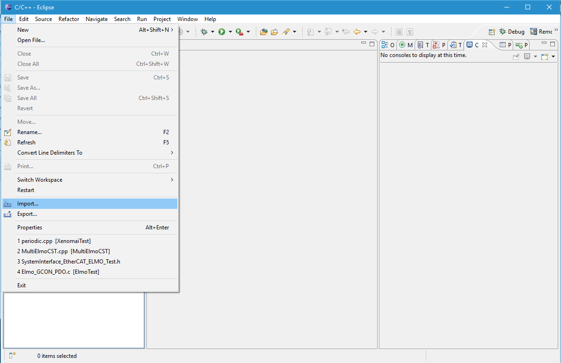Open the Previous Annotation dropdown arrow
Image resolution: width=561 pixels, height=363 pixels.
[337, 32]
